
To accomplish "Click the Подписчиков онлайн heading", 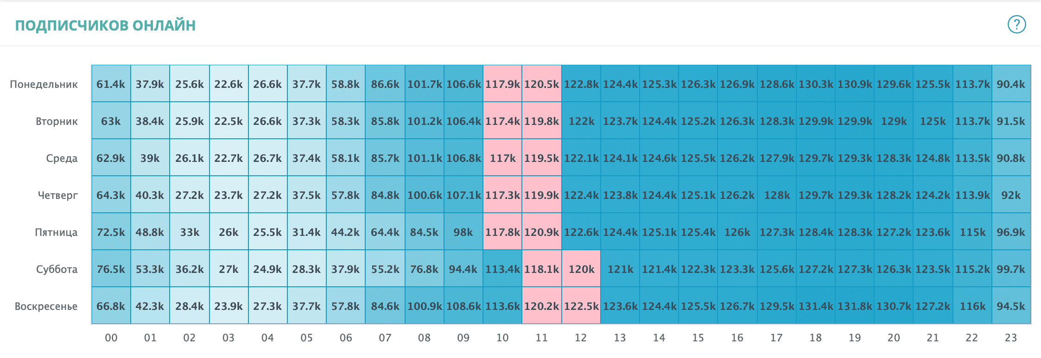I will [x=105, y=25].
